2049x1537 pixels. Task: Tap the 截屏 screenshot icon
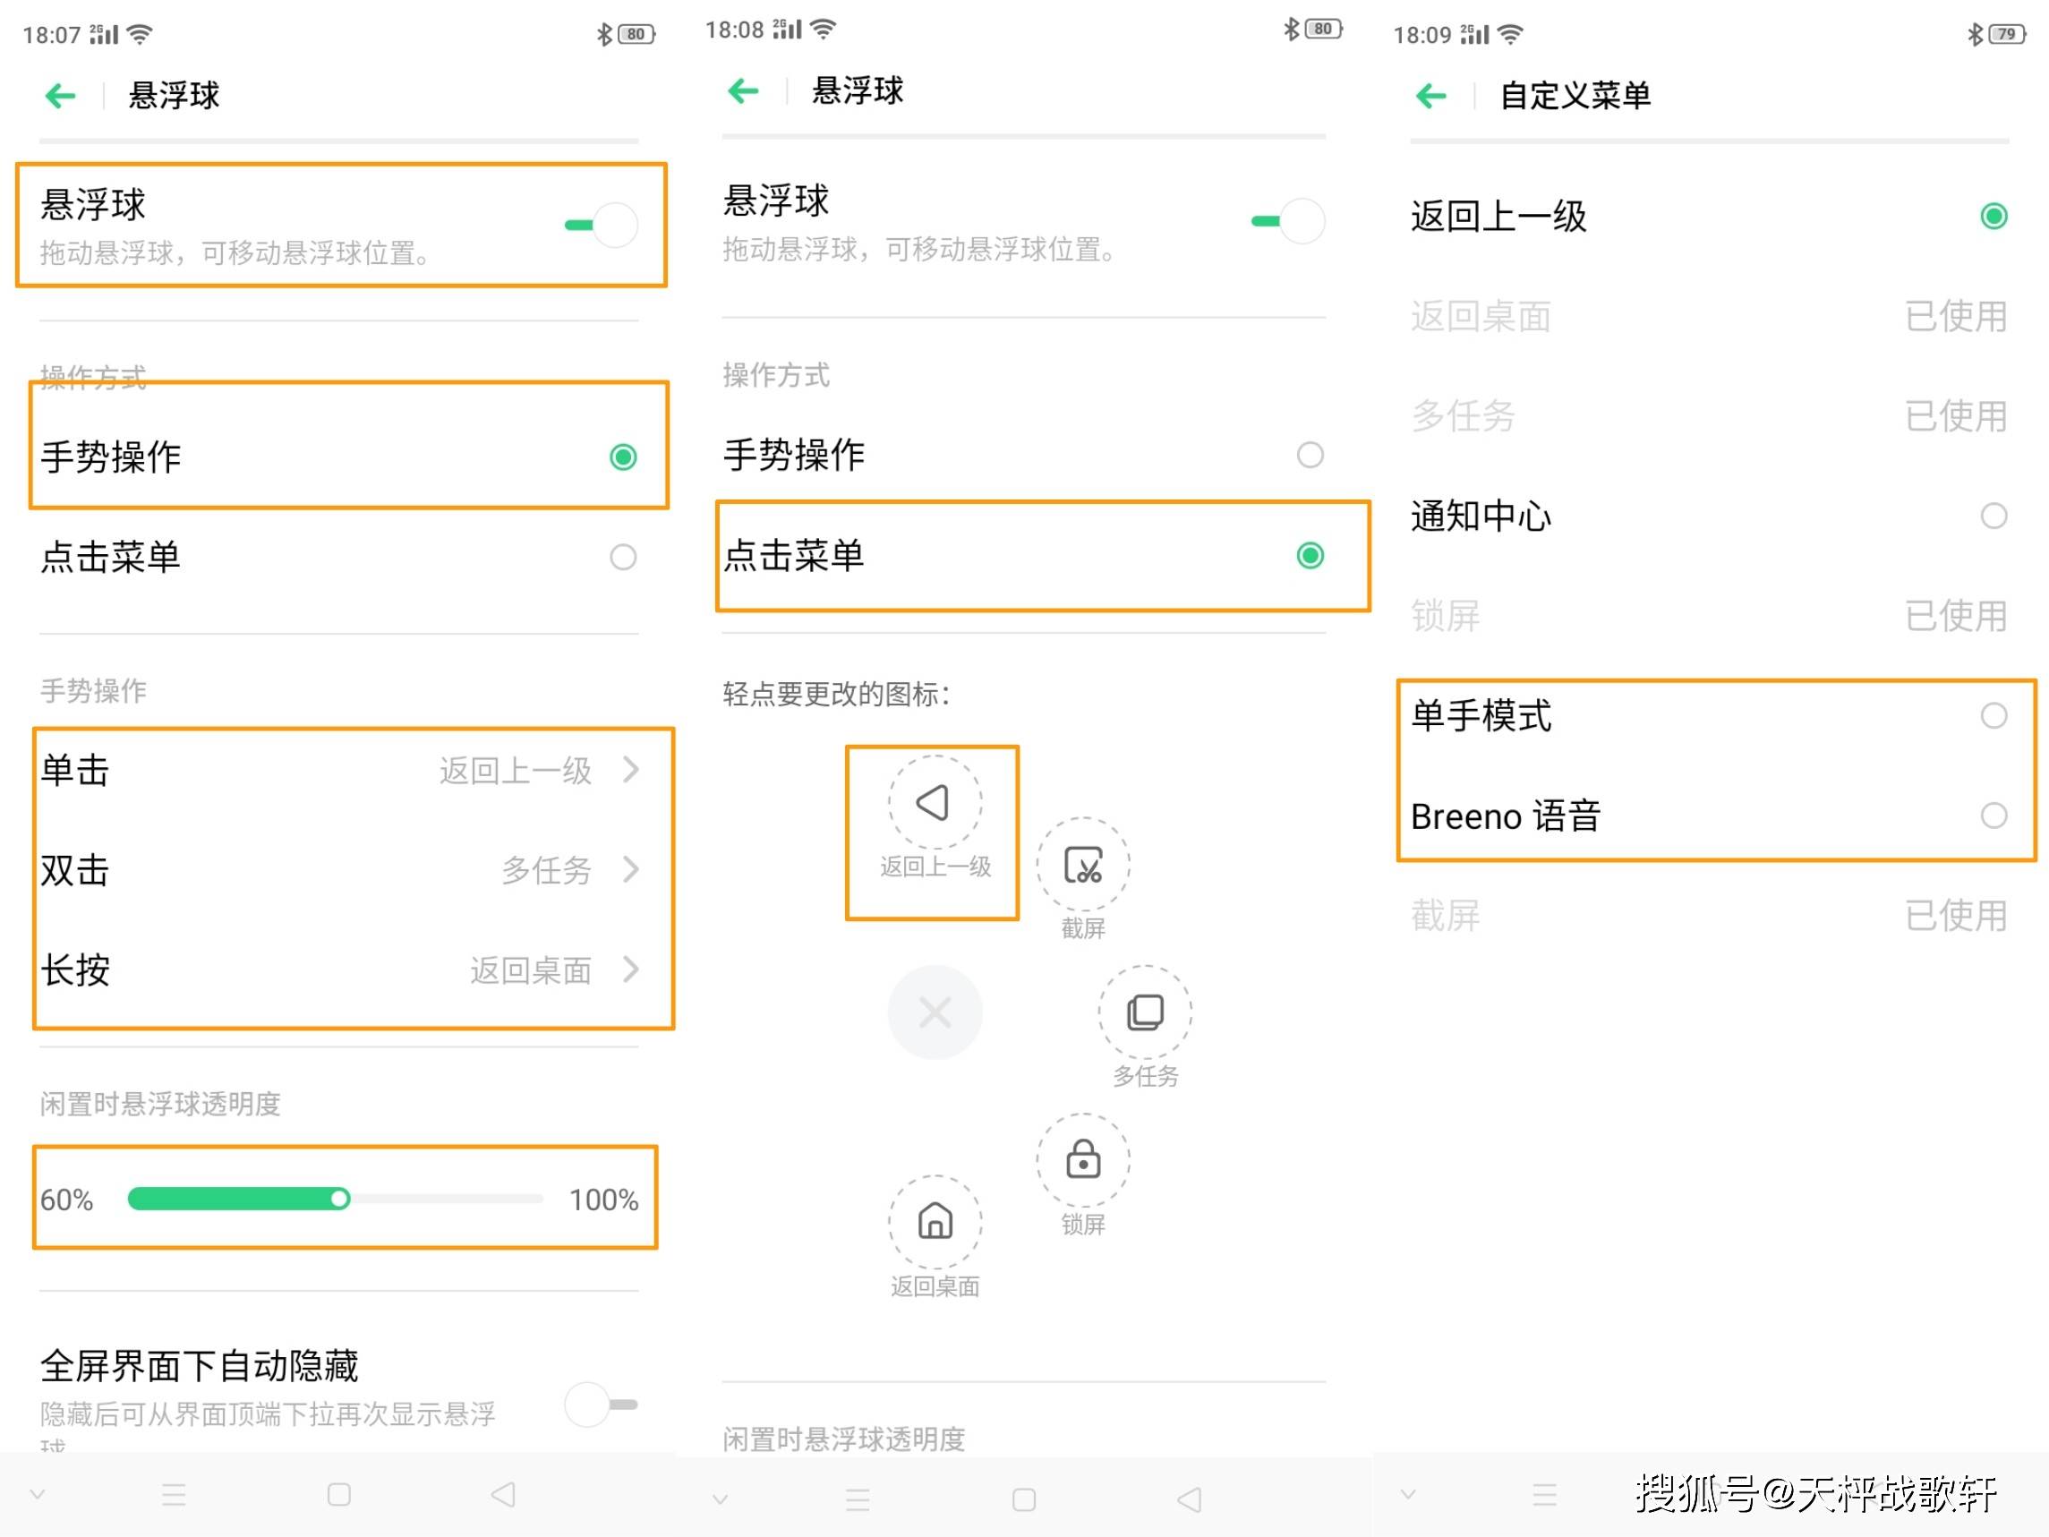(1082, 865)
